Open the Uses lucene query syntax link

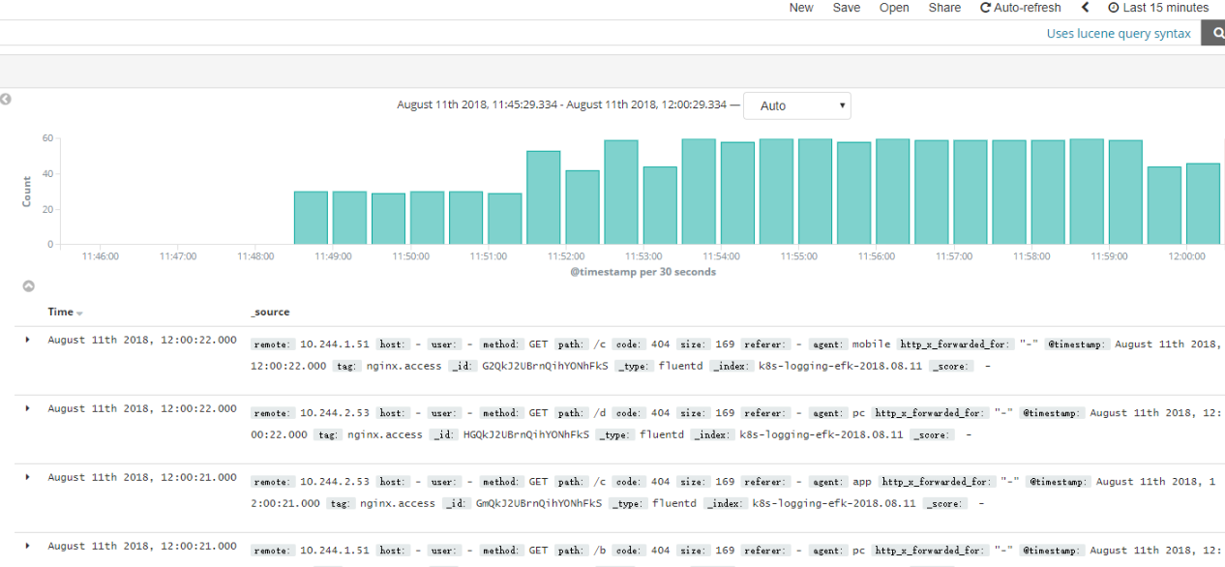pyautogui.click(x=1119, y=34)
